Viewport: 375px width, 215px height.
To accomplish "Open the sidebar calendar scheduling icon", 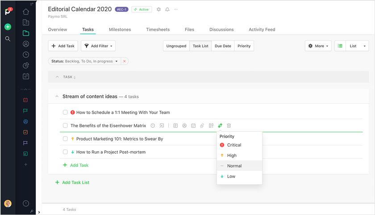I will coord(26,76).
